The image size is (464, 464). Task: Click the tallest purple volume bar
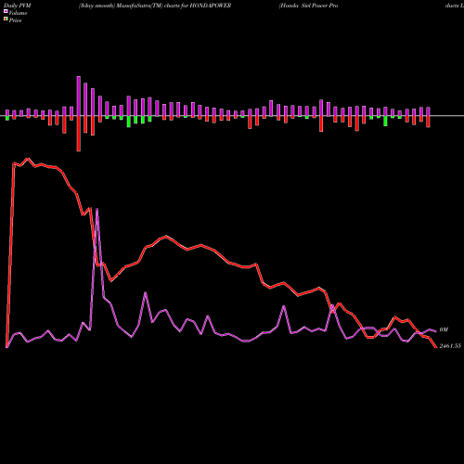(x=79, y=96)
